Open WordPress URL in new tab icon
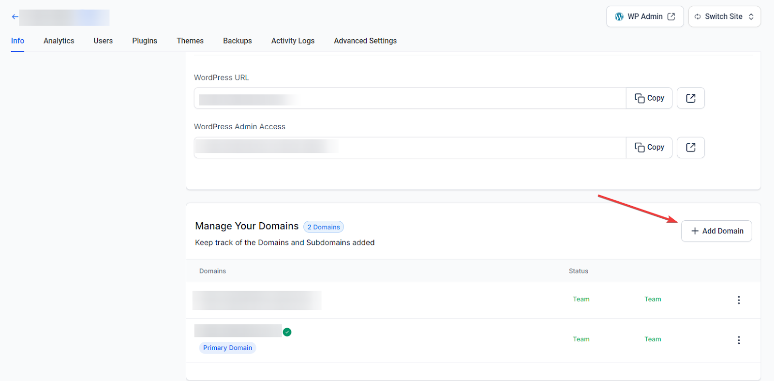Screen dimensions: 774x381 coord(690,98)
